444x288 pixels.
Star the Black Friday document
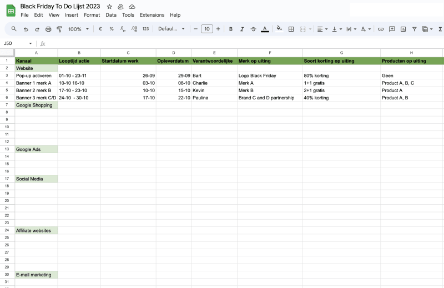pos(109,7)
